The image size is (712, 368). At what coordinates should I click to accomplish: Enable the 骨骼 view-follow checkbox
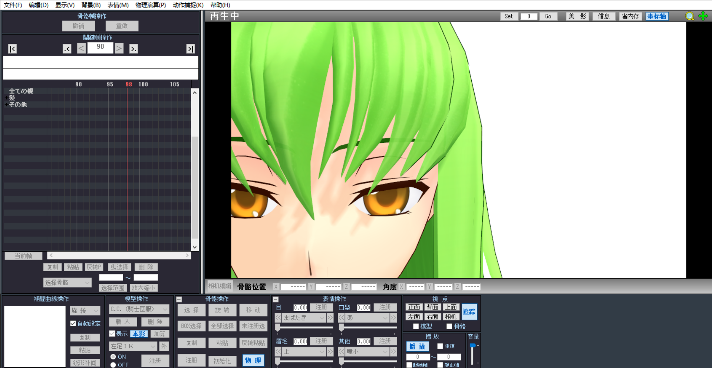(449, 326)
